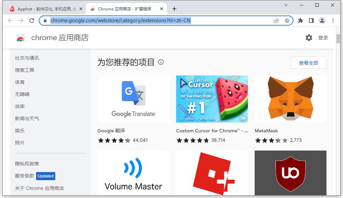
Task: Open the browser side panel icon
Action: (x=311, y=21)
